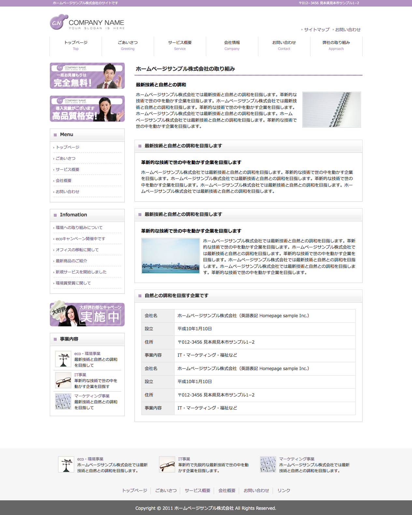Select the ごあいさつ Greeting navigation tab
The width and height of the screenshot is (412, 515).
tap(128, 46)
